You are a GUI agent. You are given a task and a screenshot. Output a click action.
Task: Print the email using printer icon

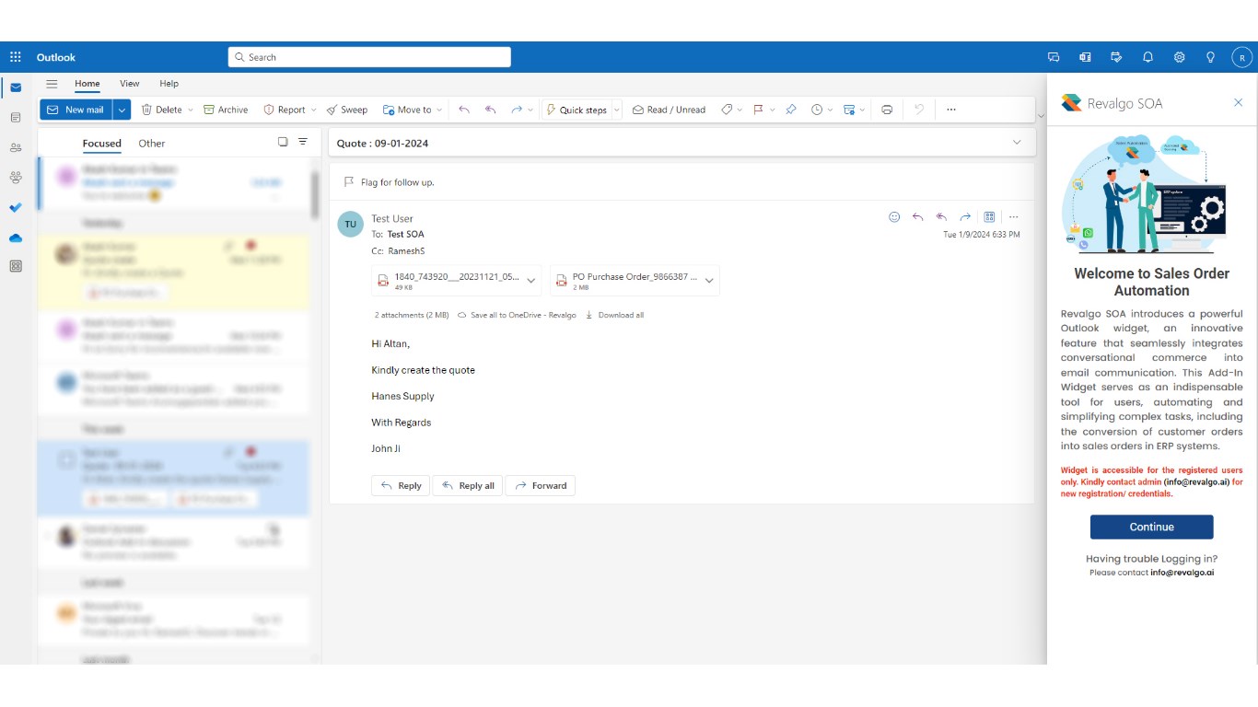887,110
